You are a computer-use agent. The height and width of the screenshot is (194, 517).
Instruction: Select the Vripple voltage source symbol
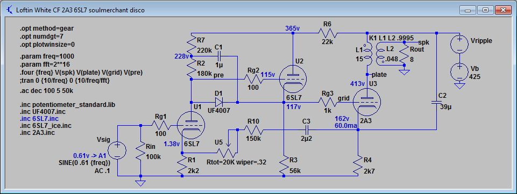tap(459, 44)
